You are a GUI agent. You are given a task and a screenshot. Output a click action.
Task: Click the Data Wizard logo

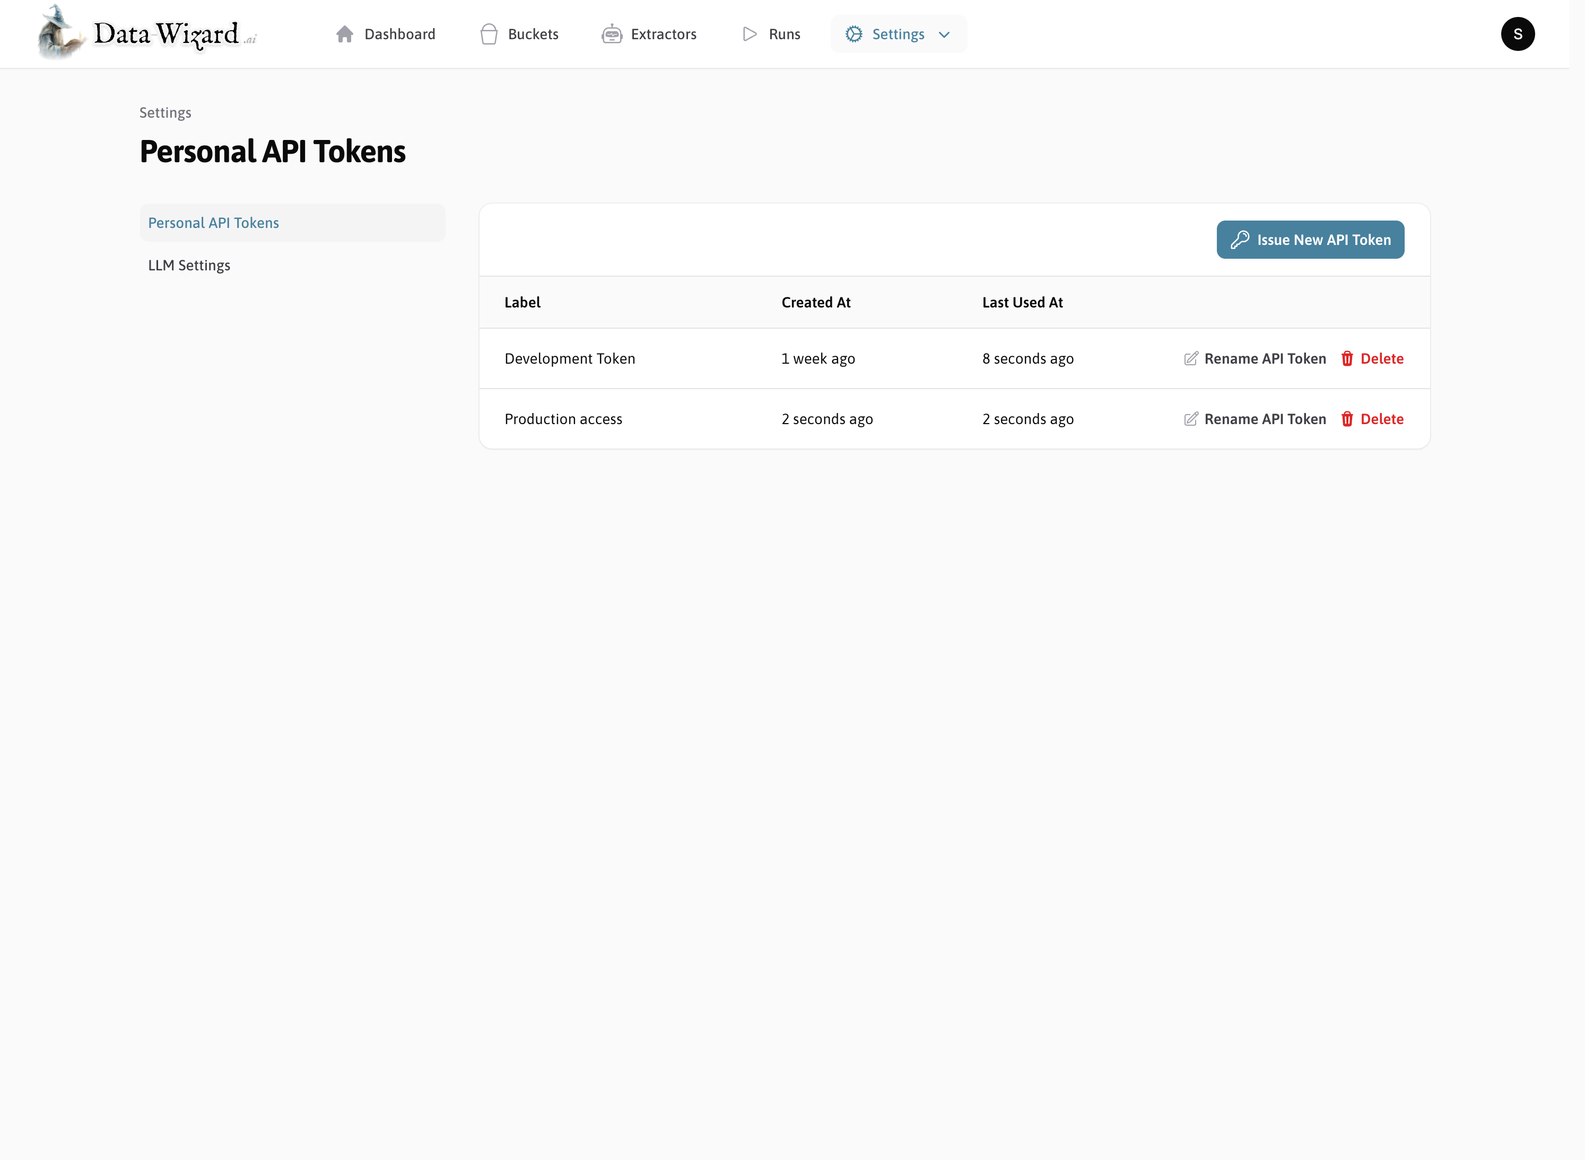pyautogui.click(x=144, y=34)
